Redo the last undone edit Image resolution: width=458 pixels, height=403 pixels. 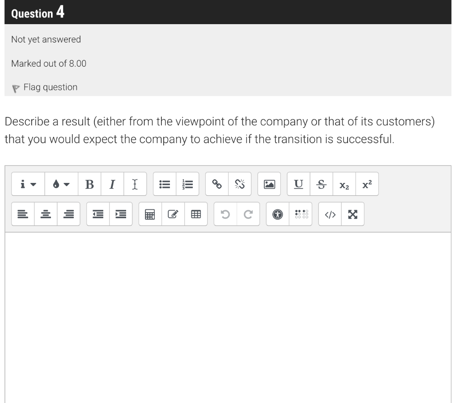248,214
